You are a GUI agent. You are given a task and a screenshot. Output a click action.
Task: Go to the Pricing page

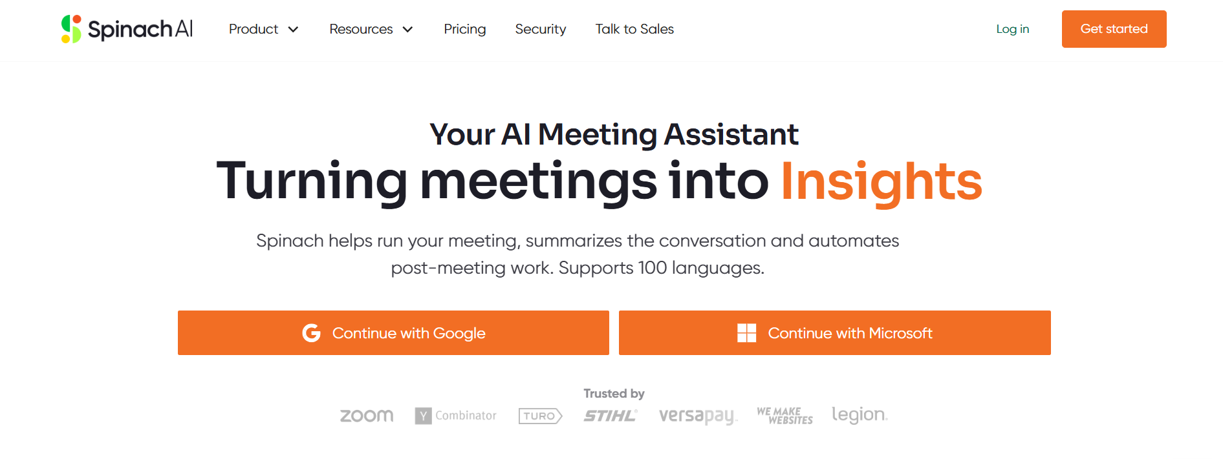click(x=465, y=29)
